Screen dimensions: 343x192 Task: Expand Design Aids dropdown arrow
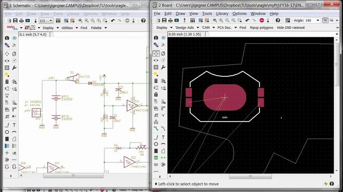click(198, 28)
